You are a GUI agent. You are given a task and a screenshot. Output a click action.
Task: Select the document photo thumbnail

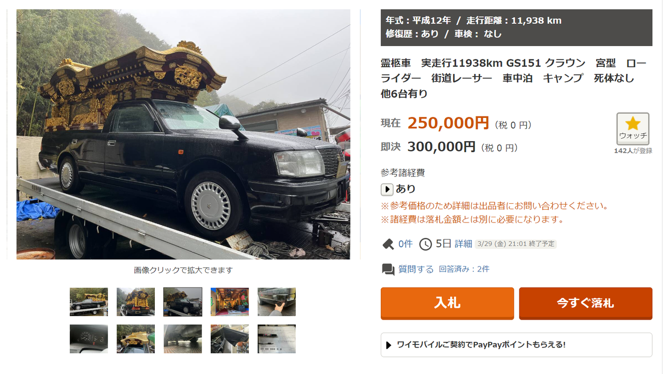pos(277,339)
